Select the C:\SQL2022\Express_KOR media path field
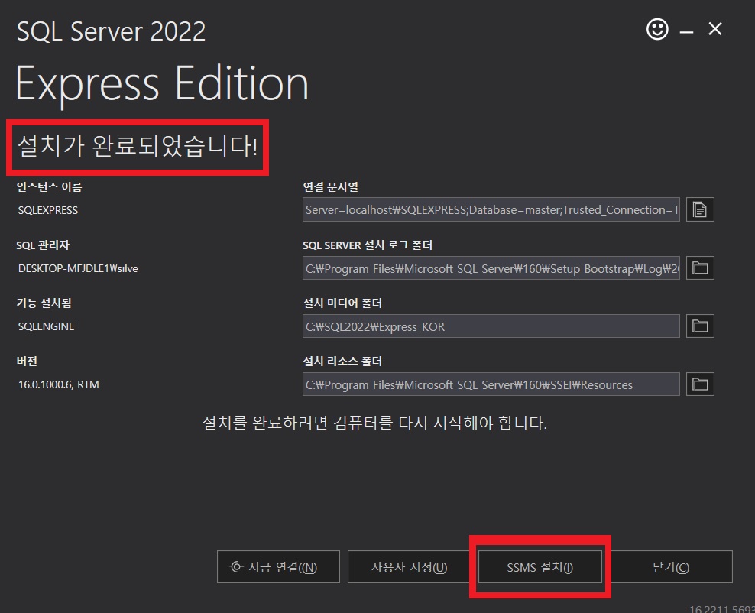Viewport: 755px width, 613px height. pos(489,326)
